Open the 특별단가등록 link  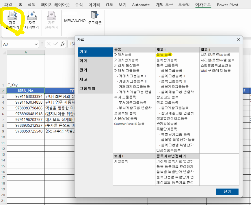167,129
